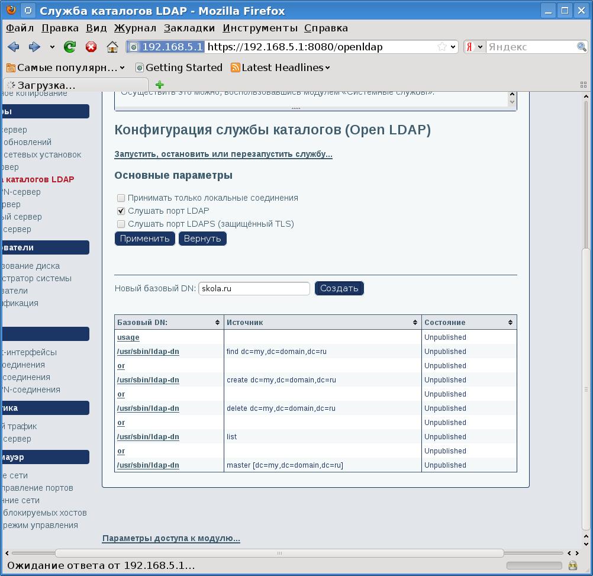593x576 pixels.
Task: Click the red Stop loading icon
Action: tap(91, 47)
